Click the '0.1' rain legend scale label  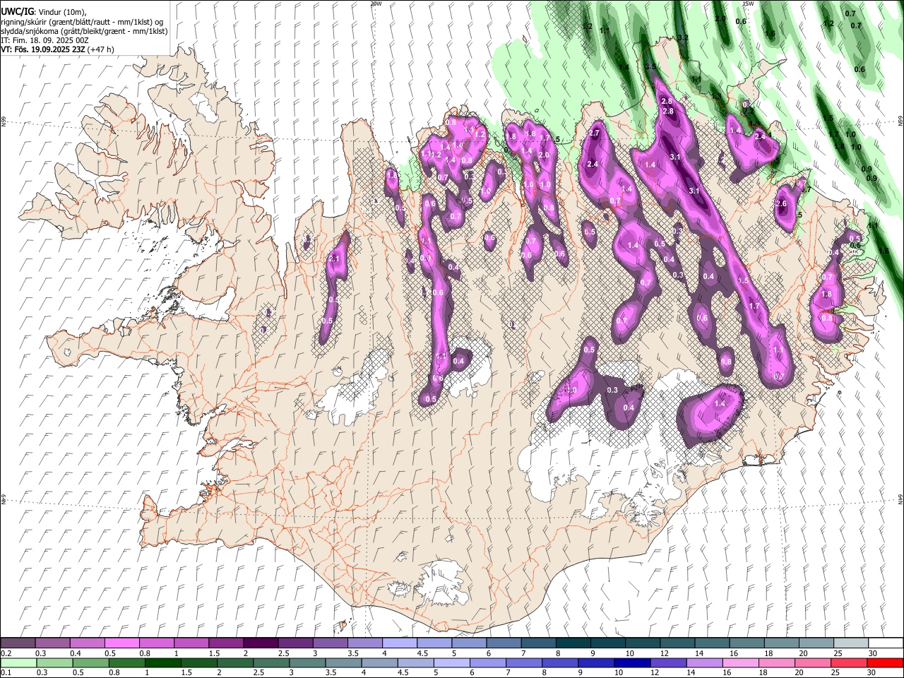[x=6, y=673]
